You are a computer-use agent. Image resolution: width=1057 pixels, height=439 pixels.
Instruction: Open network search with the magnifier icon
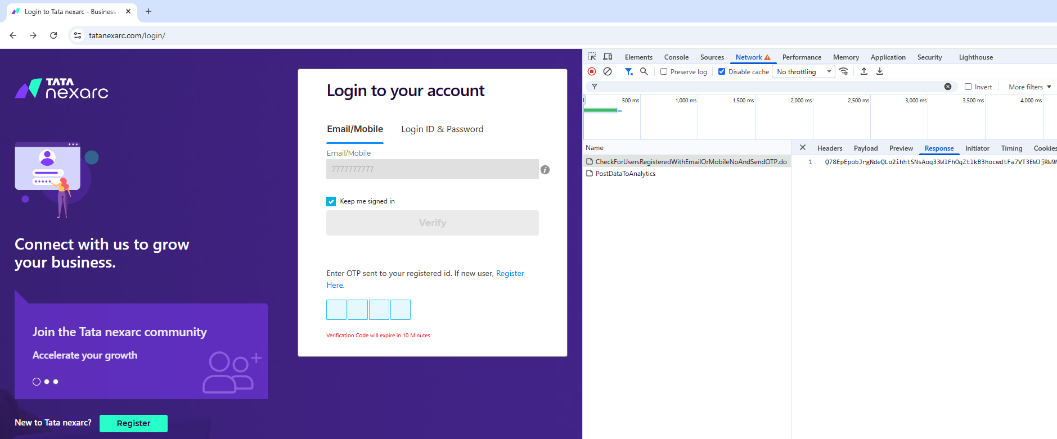click(x=644, y=71)
